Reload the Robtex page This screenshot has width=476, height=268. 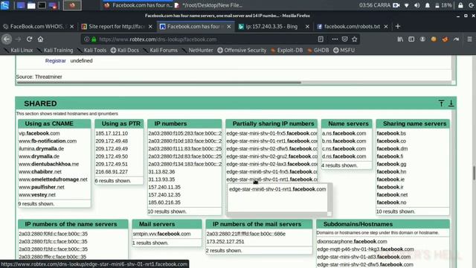coord(29,39)
